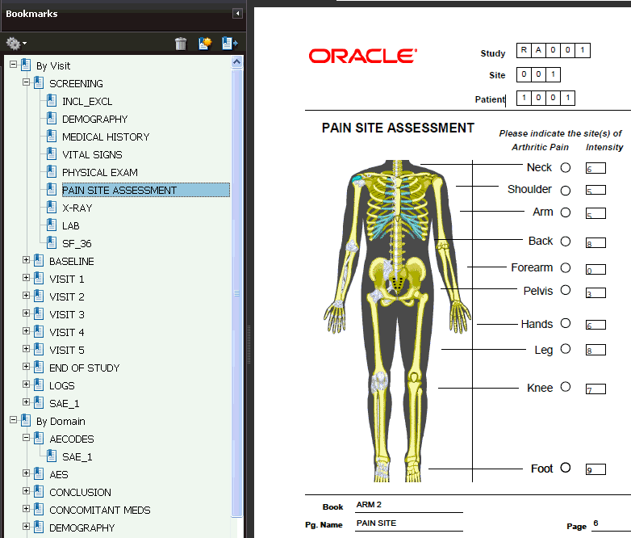The width and height of the screenshot is (631, 538).
Task: Collapse the AECODES tree node
Action: pos(26,438)
